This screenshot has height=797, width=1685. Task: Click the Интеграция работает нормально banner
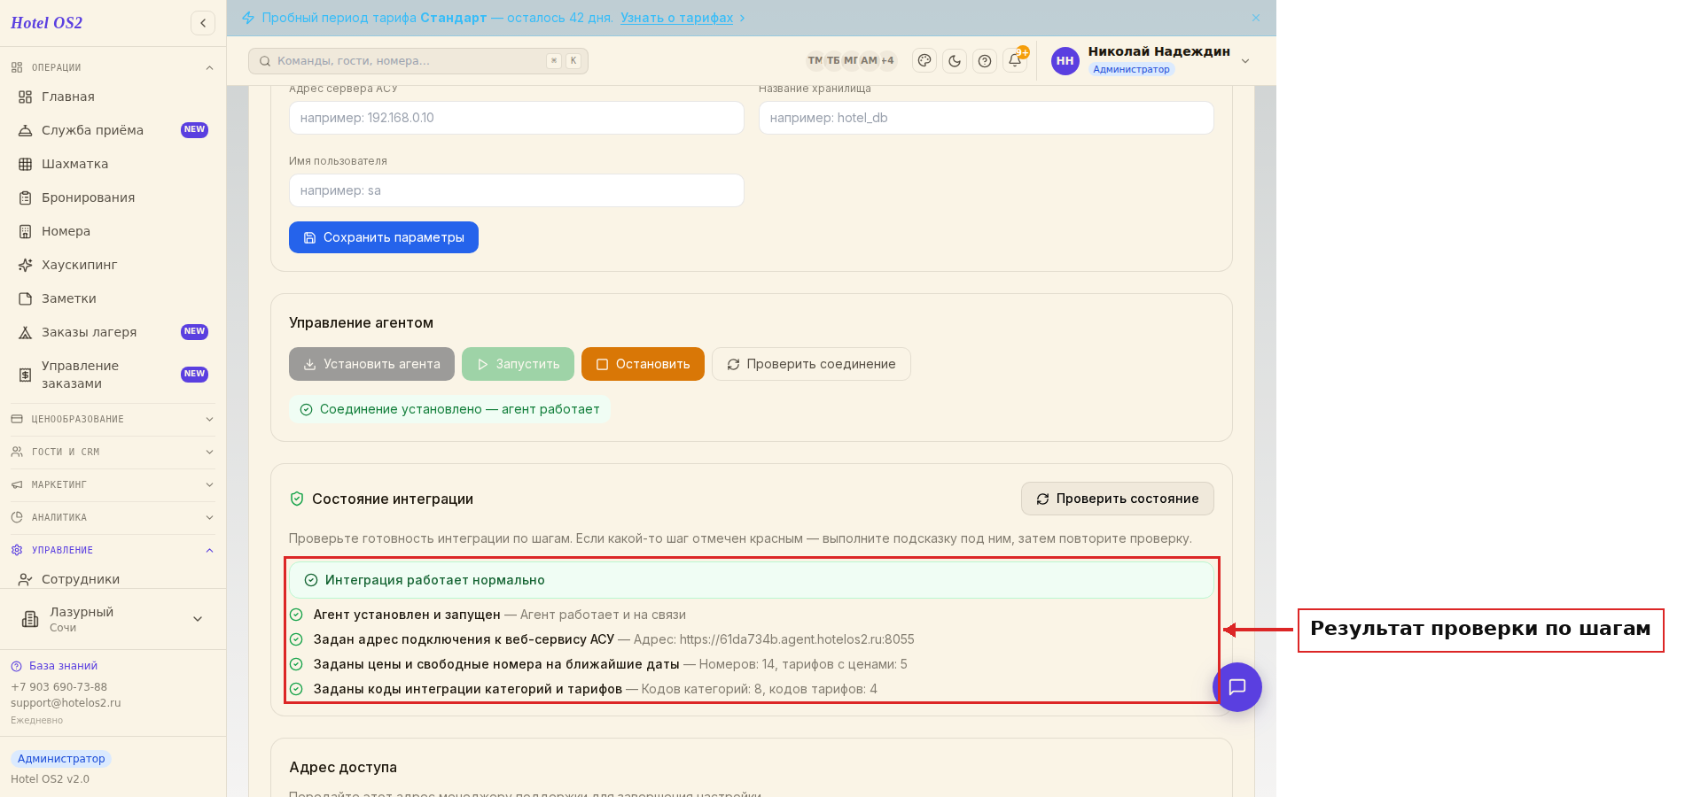[x=751, y=580]
